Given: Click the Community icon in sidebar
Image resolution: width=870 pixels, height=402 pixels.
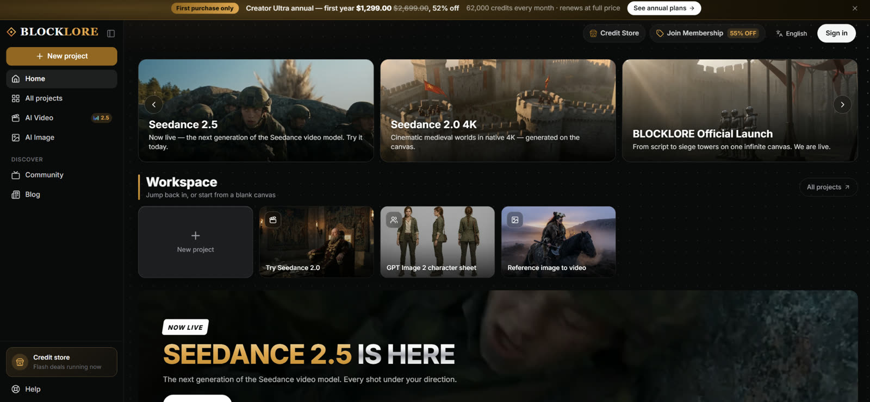Looking at the screenshot, I should pos(16,175).
